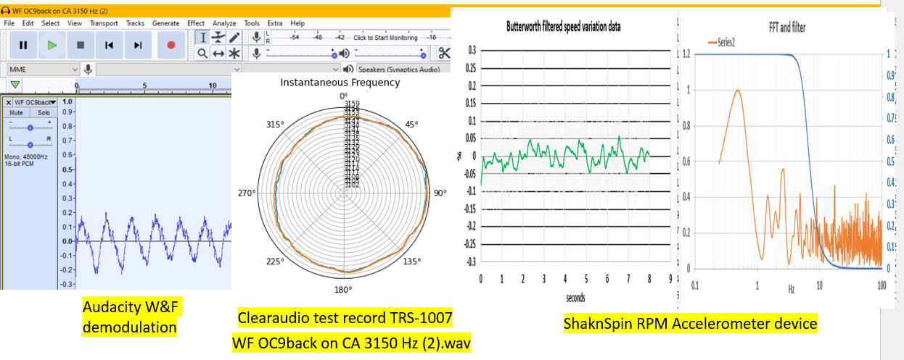The width and height of the screenshot is (904, 360).
Task: Click the timeline ruler at 10 seconds
Action: click(x=213, y=85)
